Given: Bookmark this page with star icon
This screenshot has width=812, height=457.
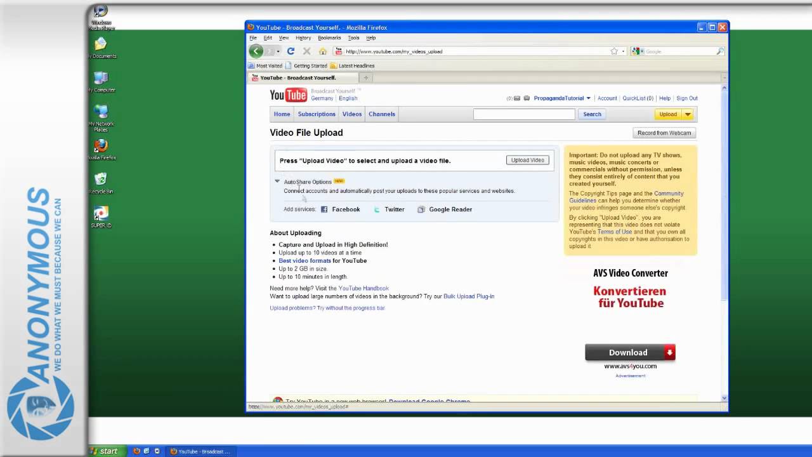Looking at the screenshot, I should point(614,51).
